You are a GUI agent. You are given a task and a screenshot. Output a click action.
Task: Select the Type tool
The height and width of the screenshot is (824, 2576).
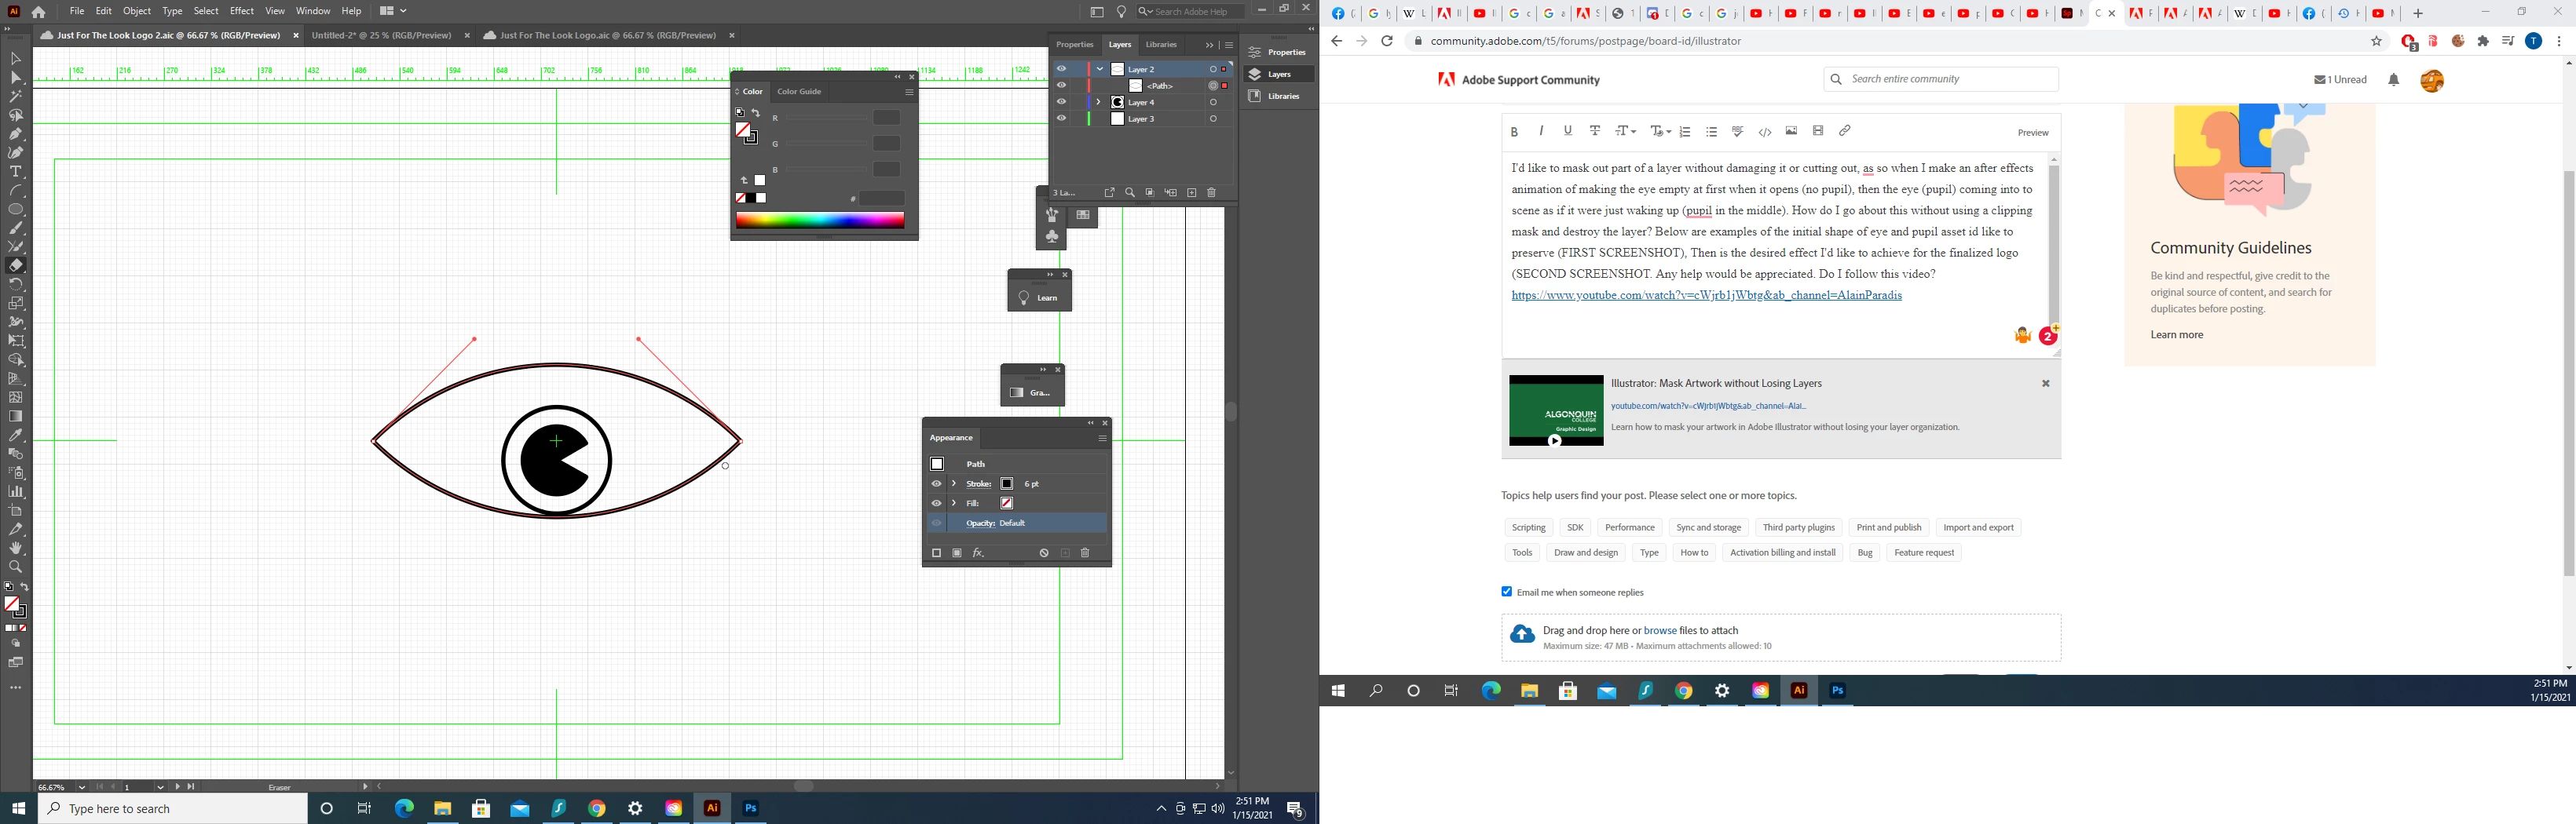coord(15,172)
